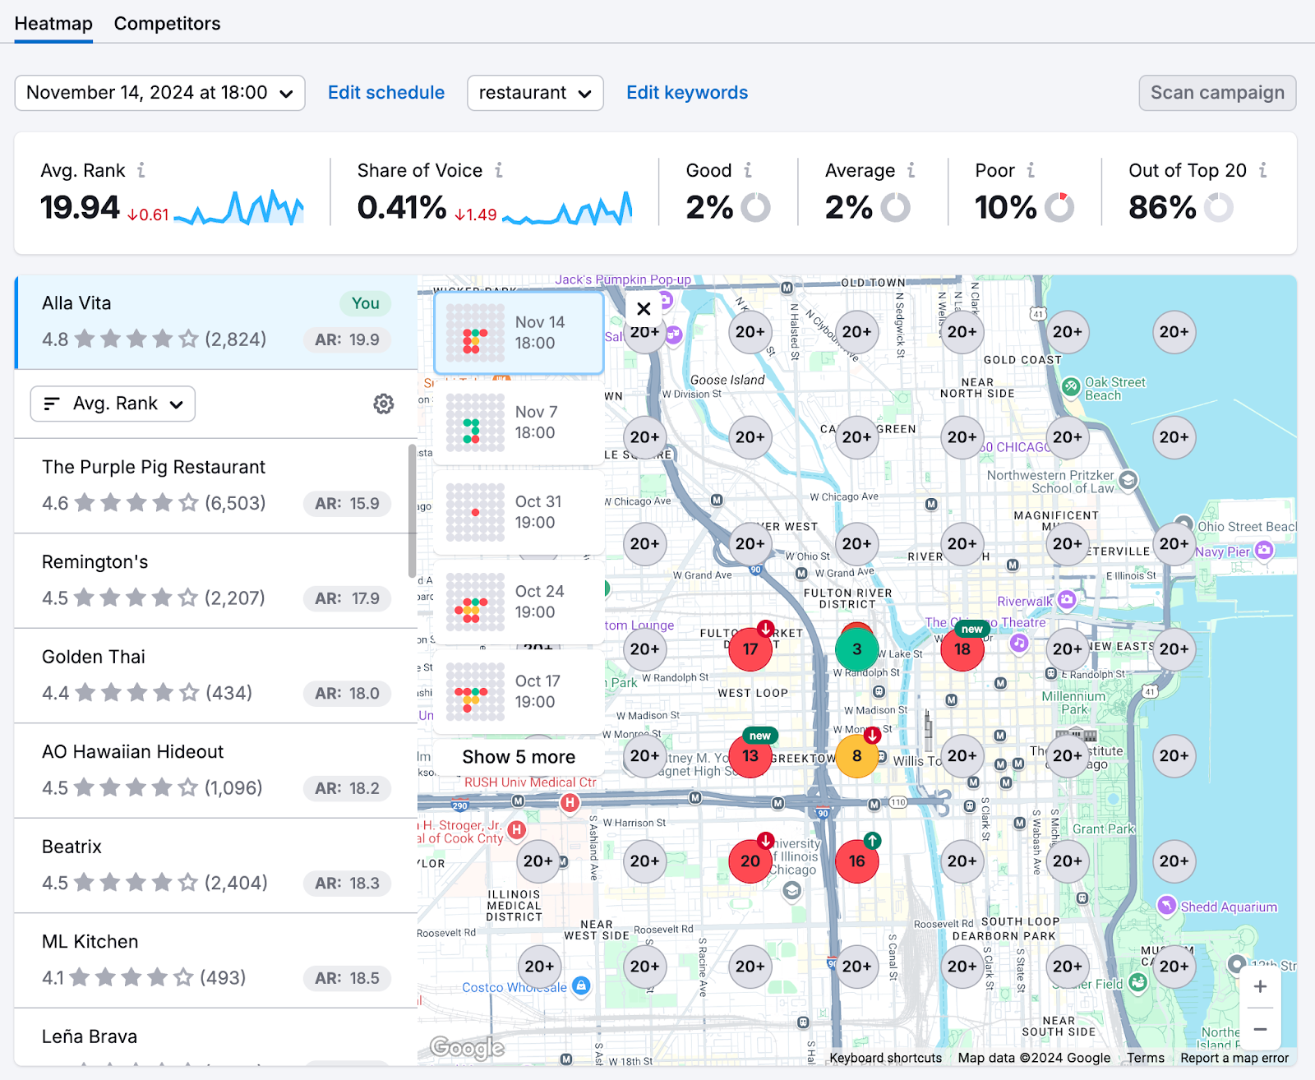Click the Scan campaign button
The image size is (1315, 1080).
(x=1217, y=92)
